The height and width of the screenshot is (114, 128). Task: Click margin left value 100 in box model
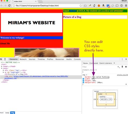pos(95,99)
